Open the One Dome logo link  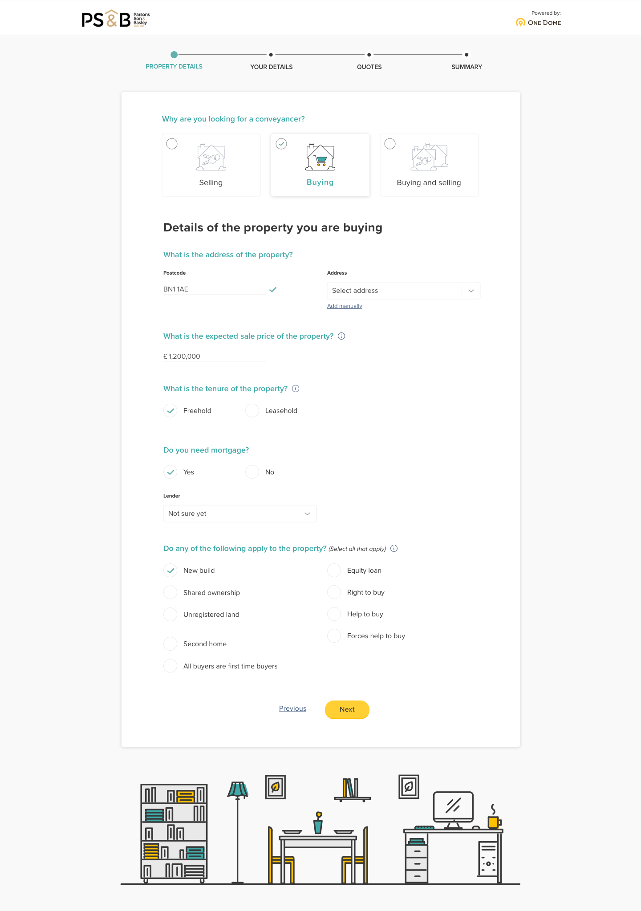coord(538,22)
